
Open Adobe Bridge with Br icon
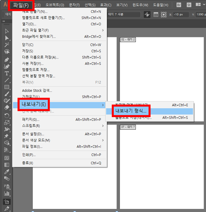click(179, 5)
